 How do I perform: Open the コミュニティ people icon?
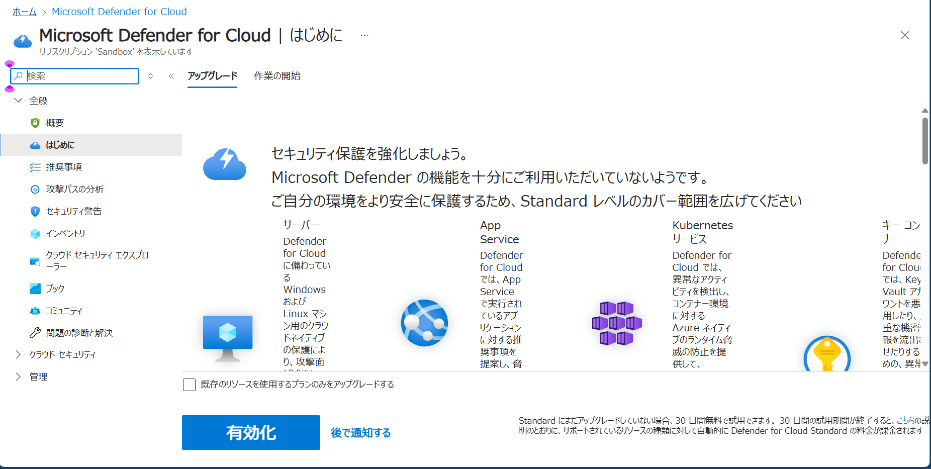pyautogui.click(x=35, y=311)
